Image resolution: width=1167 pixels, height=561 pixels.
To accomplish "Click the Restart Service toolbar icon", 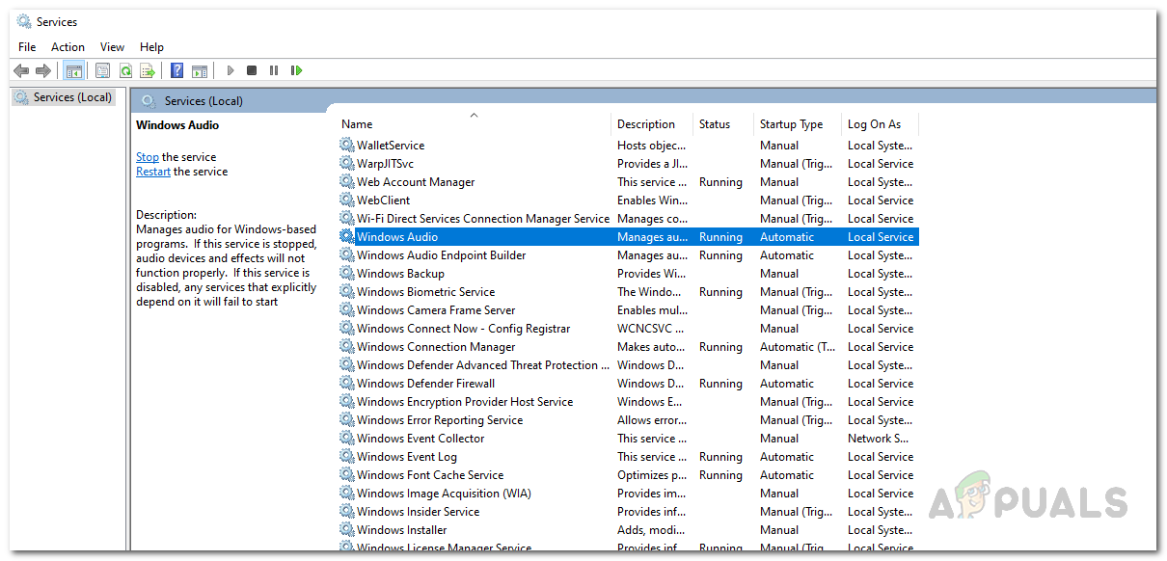I will click(297, 70).
